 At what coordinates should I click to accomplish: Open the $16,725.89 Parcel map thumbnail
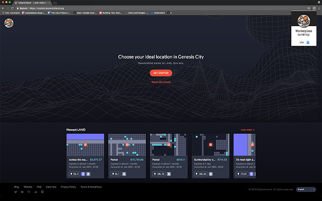pos(127,145)
